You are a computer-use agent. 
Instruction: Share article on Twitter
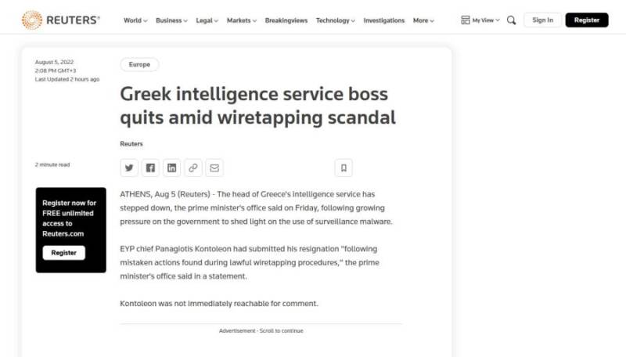click(x=130, y=168)
